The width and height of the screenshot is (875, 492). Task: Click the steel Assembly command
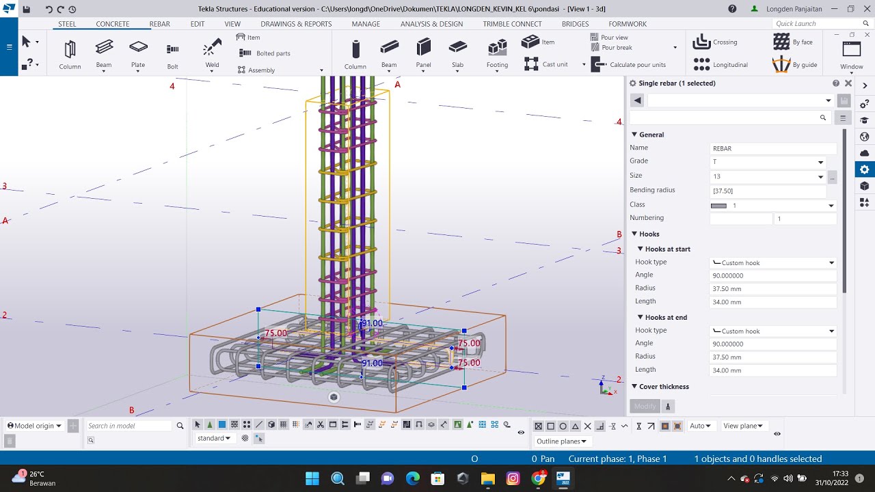pos(256,70)
